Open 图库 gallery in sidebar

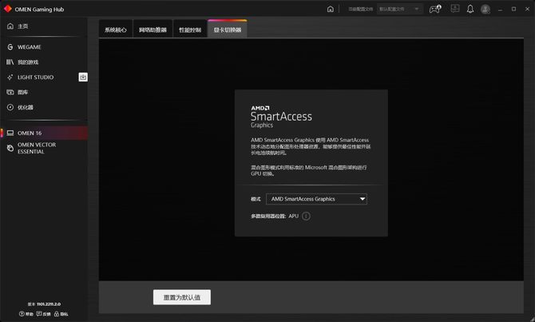pyautogui.click(x=17, y=92)
